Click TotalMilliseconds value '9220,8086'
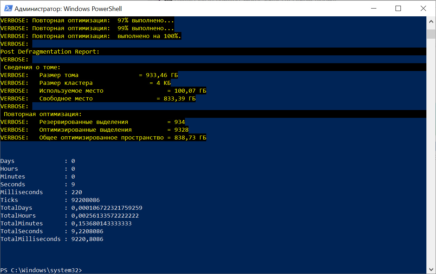 point(87,239)
